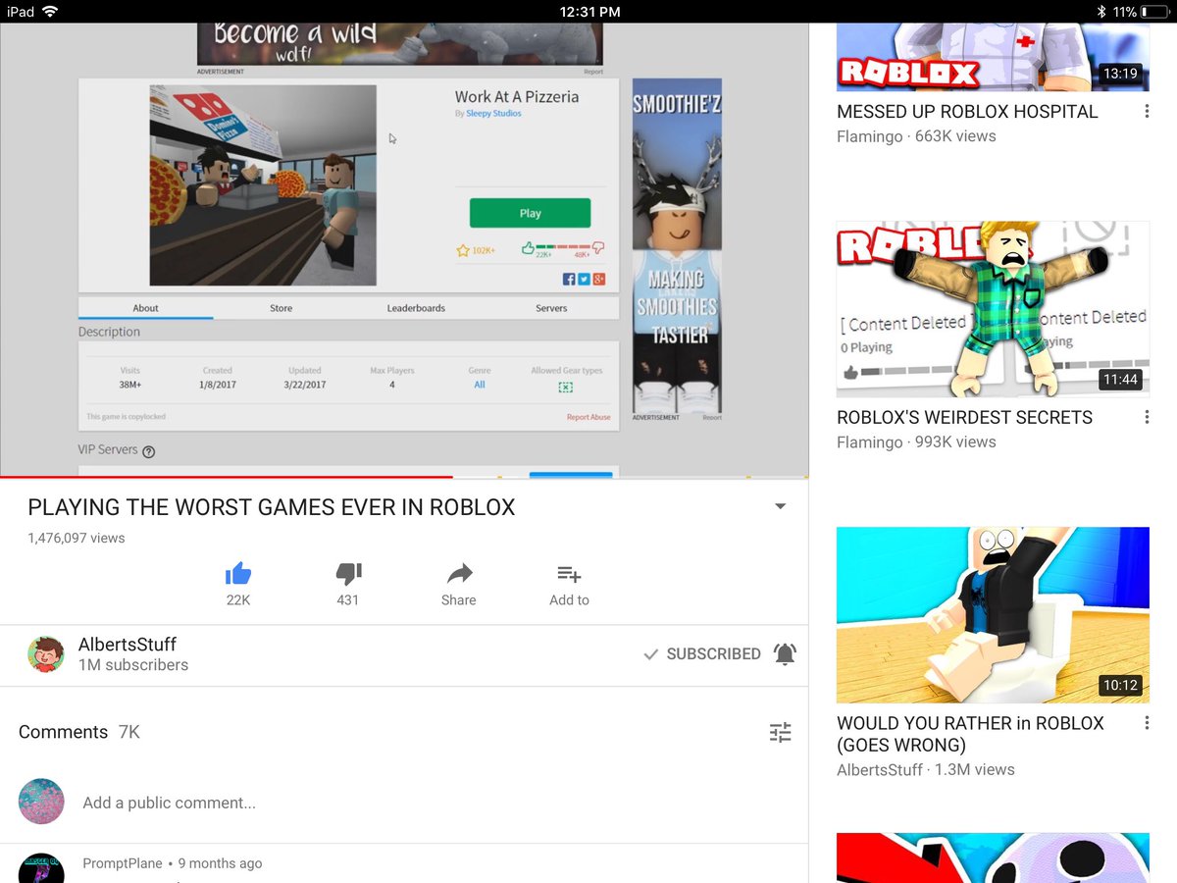
Task: Tap the VIP Servers help question icon
Action: coord(149,451)
